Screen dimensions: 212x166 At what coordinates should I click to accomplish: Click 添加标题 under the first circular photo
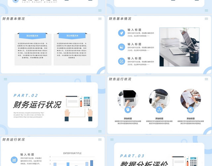(x=128, y=119)
